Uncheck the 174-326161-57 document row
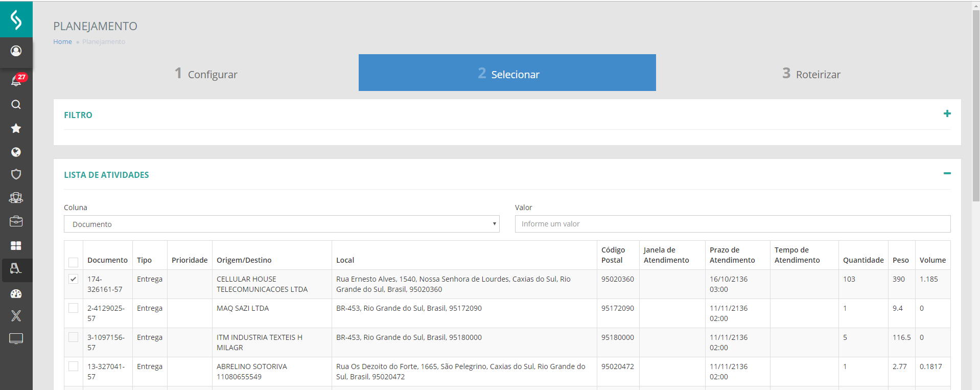980x390 pixels. point(74,279)
